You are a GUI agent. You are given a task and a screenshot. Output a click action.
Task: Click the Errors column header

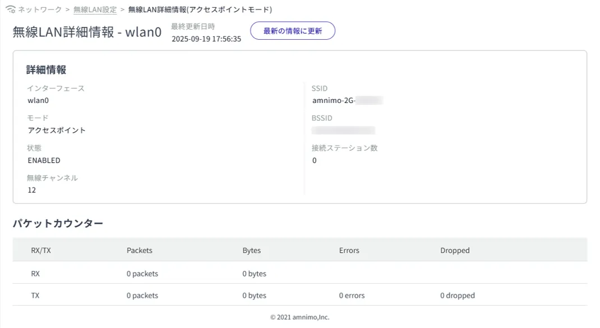349,250
